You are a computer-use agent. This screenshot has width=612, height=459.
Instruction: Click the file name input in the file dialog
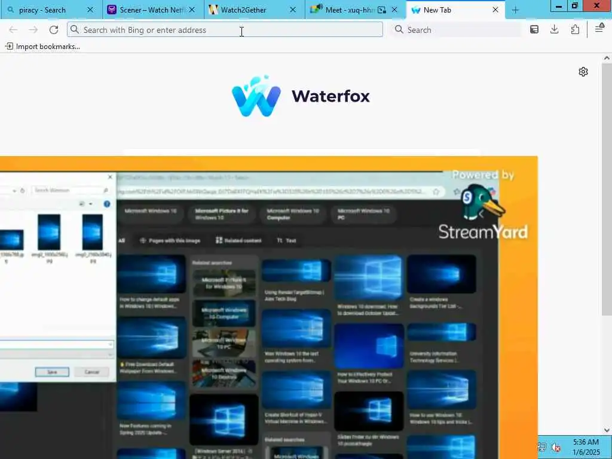tap(57, 344)
